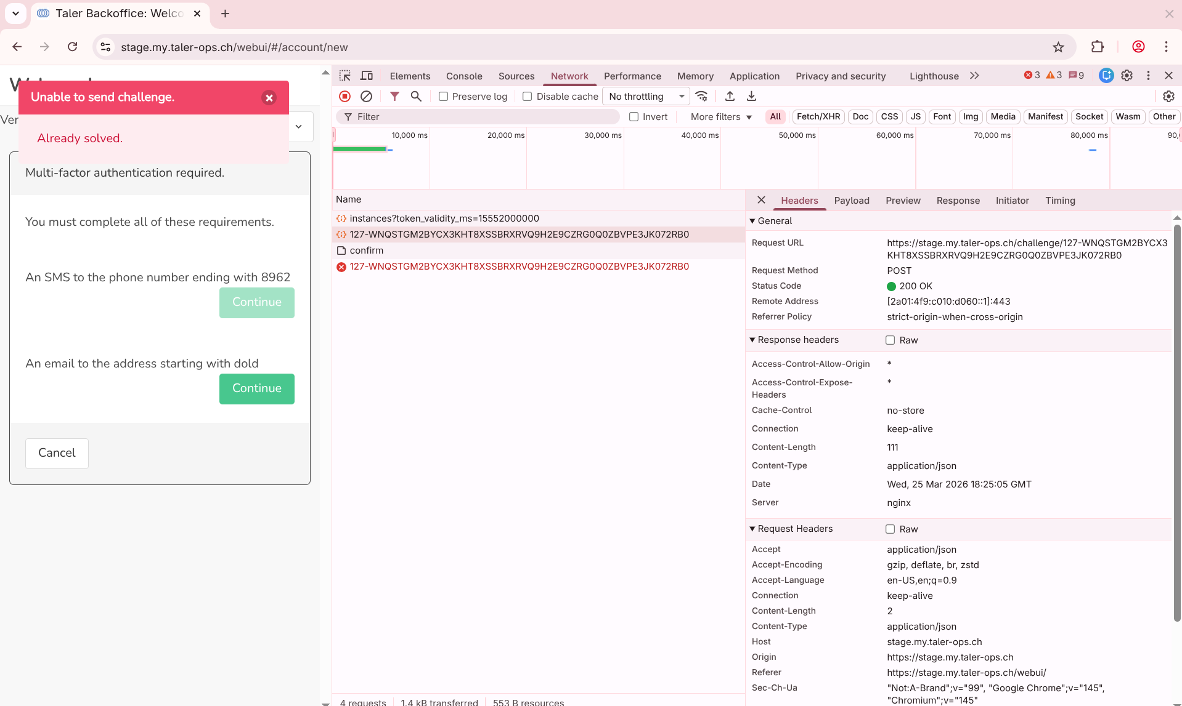Click the inspect element picker icon

pos(345,76)
